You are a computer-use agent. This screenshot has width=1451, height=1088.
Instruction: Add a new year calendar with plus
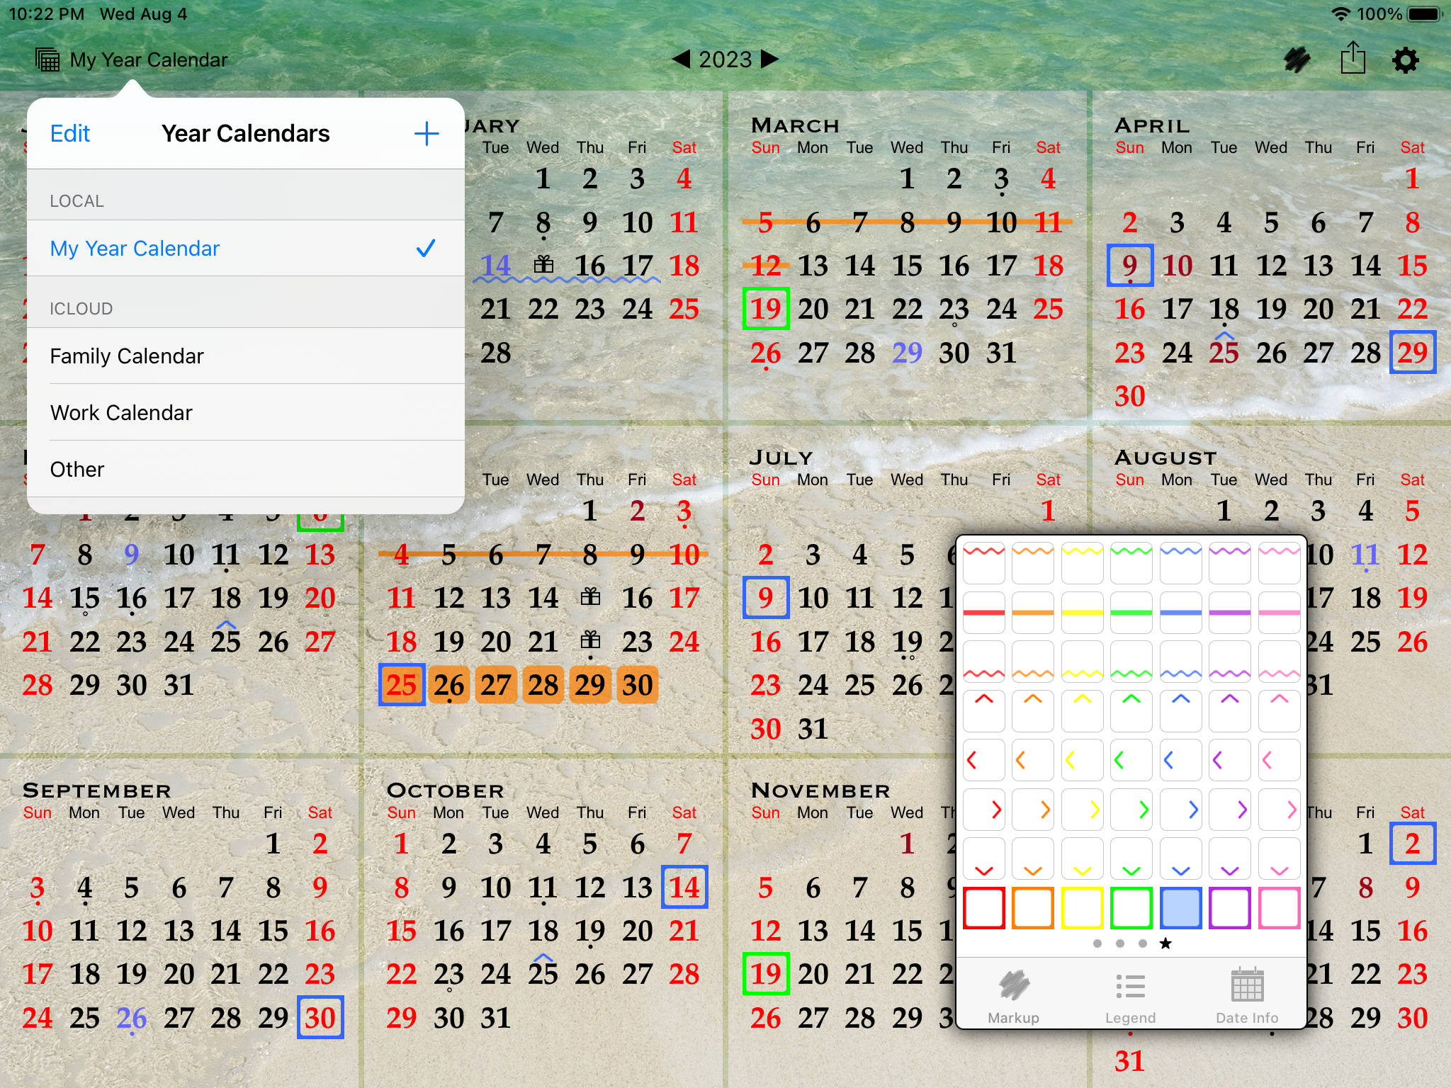click(426, 133)
